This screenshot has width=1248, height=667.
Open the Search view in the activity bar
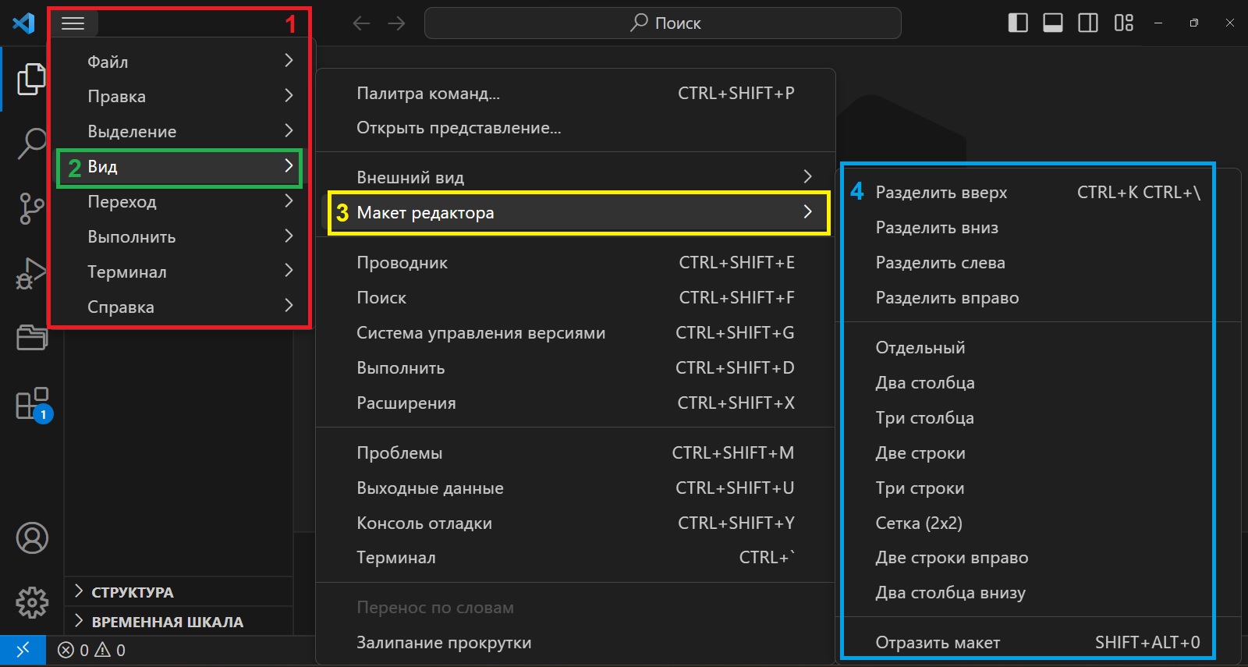coord(31,144)
